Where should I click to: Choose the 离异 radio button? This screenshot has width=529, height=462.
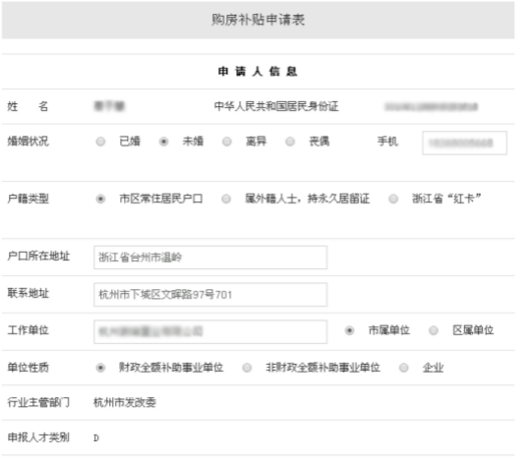pos(227,142)
